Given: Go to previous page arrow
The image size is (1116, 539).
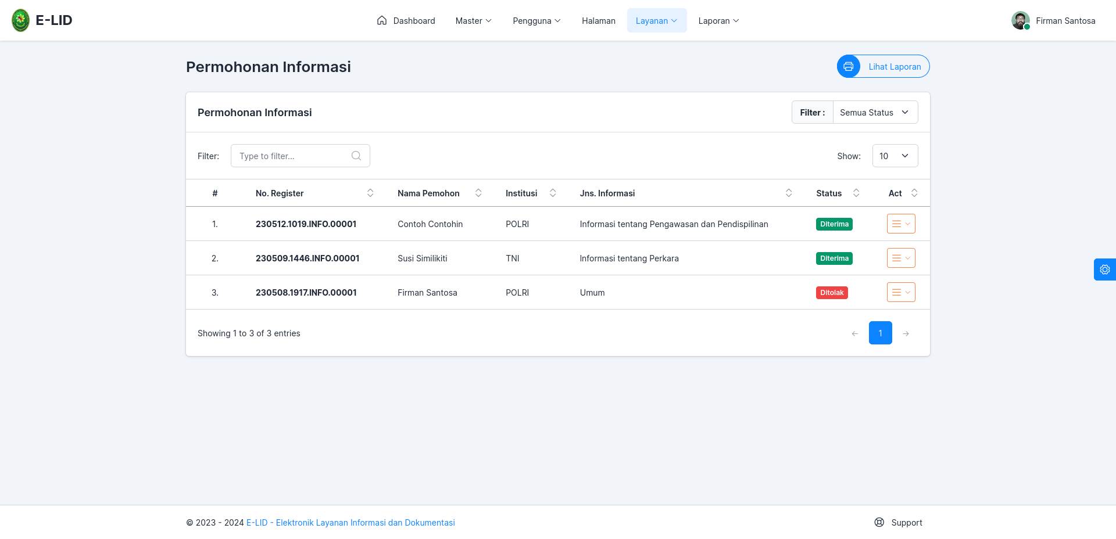Looking at the screenshot, I should [855, 333].
